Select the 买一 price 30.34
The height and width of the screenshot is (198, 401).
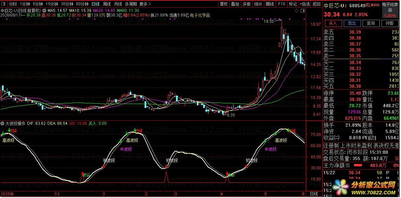355,62
